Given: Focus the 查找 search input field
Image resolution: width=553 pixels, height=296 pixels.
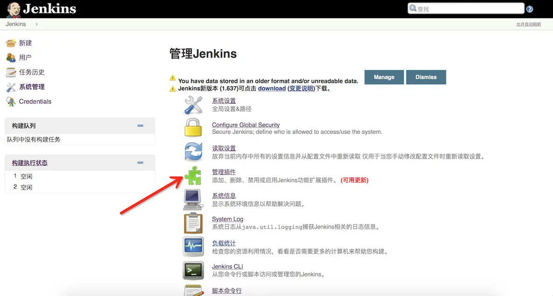Looking at the screenshot, I should (466, 8).
